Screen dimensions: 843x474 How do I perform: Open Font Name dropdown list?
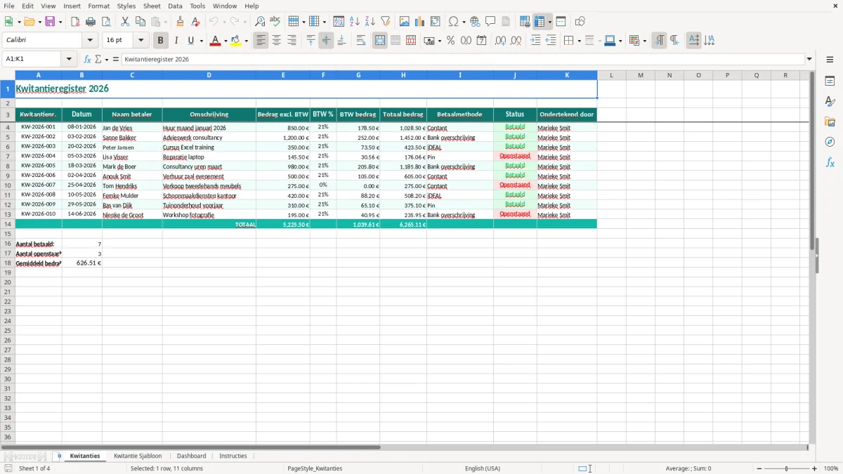click(90, 41)
